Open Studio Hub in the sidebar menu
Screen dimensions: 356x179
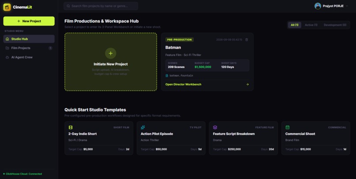pyautogui.click(x=29, y=39)
